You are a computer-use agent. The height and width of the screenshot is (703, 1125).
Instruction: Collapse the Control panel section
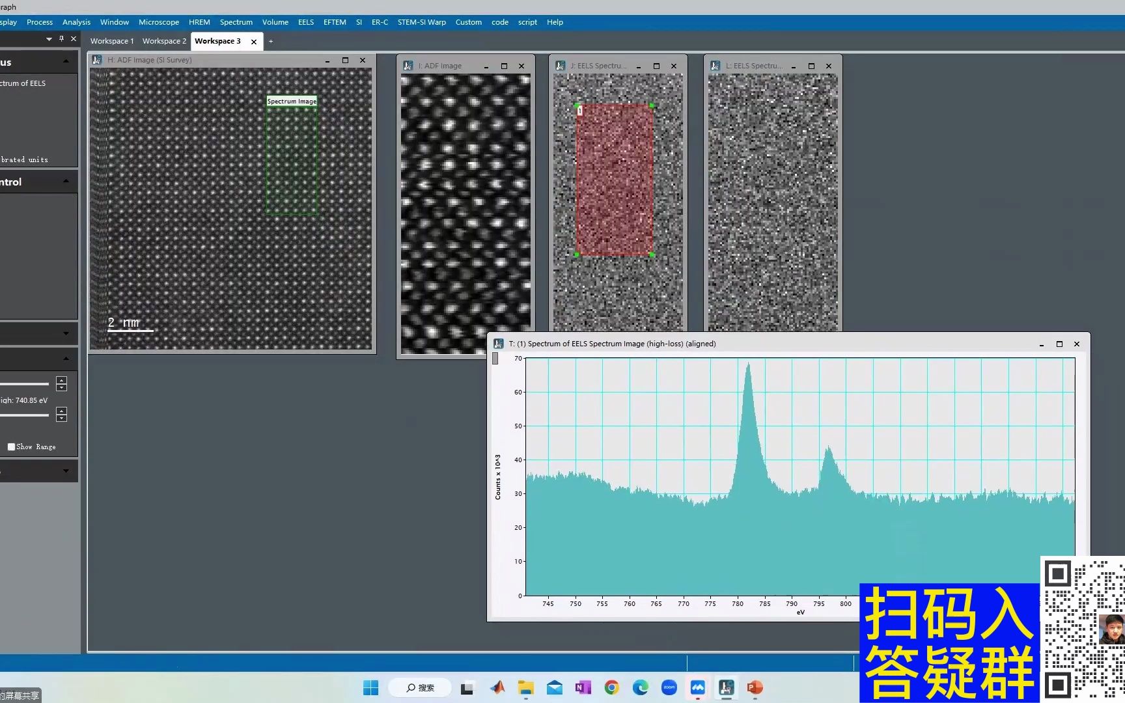(66, 182)
